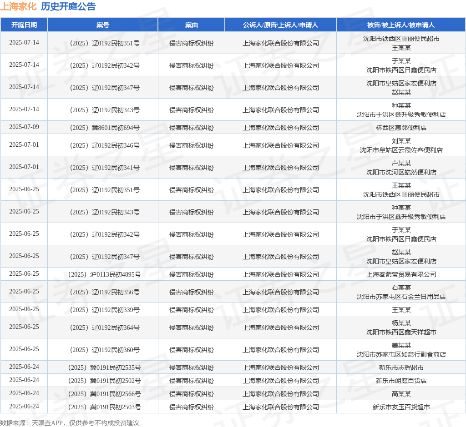Click defendant 新乐市朗庭百货店

click(401, 381)
